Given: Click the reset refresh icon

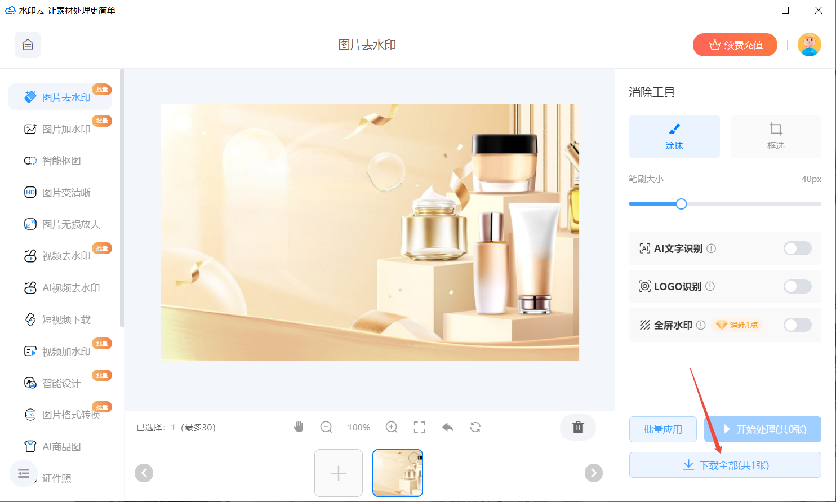Looking at the screenshot, I should pyautogui.click(x=475, y=427).
